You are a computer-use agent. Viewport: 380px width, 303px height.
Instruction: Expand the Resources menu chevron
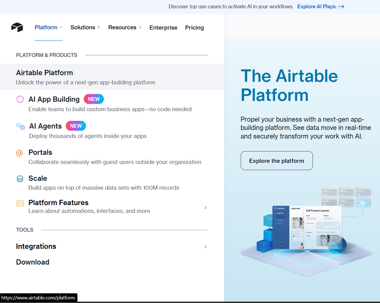(x=140, y=27)
